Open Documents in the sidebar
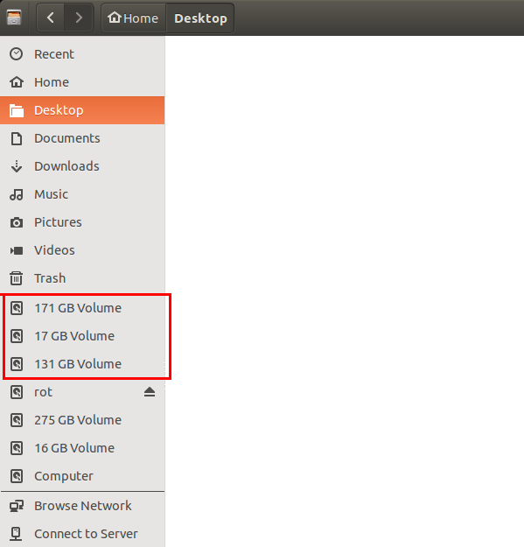 click(82, 138)
